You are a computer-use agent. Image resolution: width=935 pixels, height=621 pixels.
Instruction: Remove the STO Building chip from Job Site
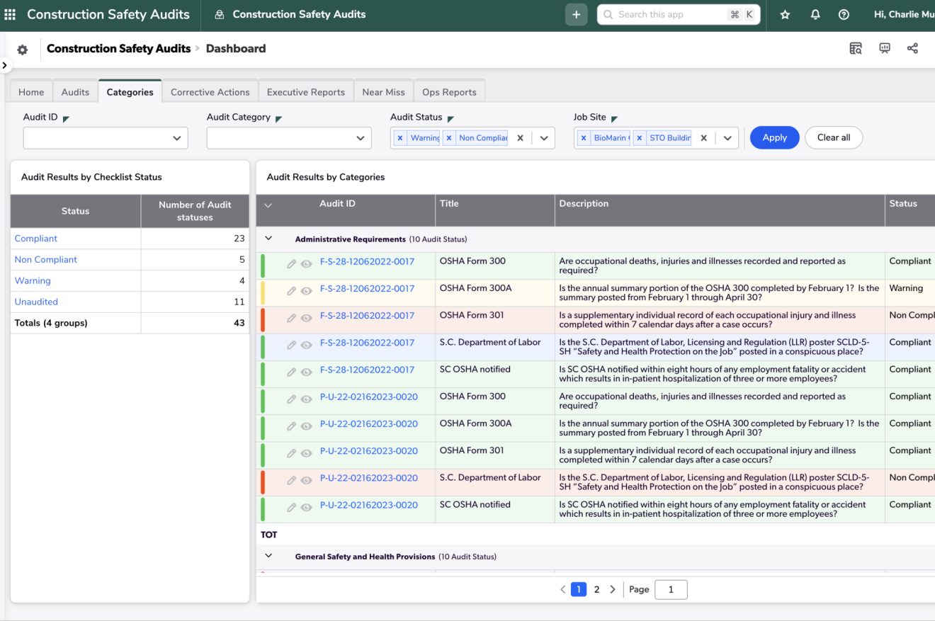(639, 138)
